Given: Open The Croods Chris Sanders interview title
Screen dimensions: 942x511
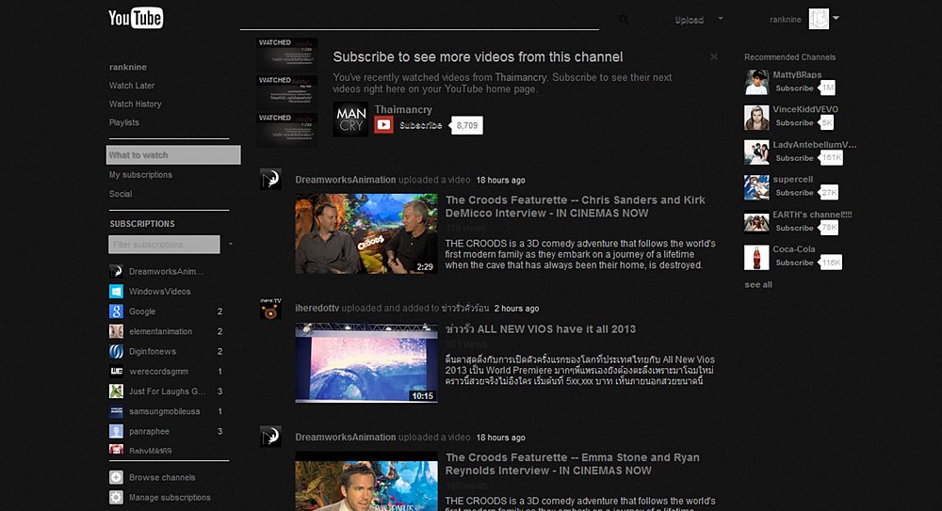Looking at the screenshot, I should (575, 206).
